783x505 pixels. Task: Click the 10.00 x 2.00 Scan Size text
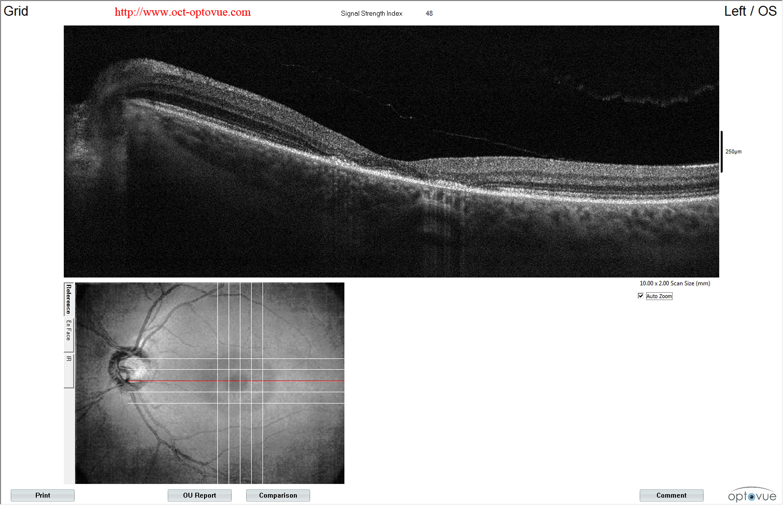[675, 283]
